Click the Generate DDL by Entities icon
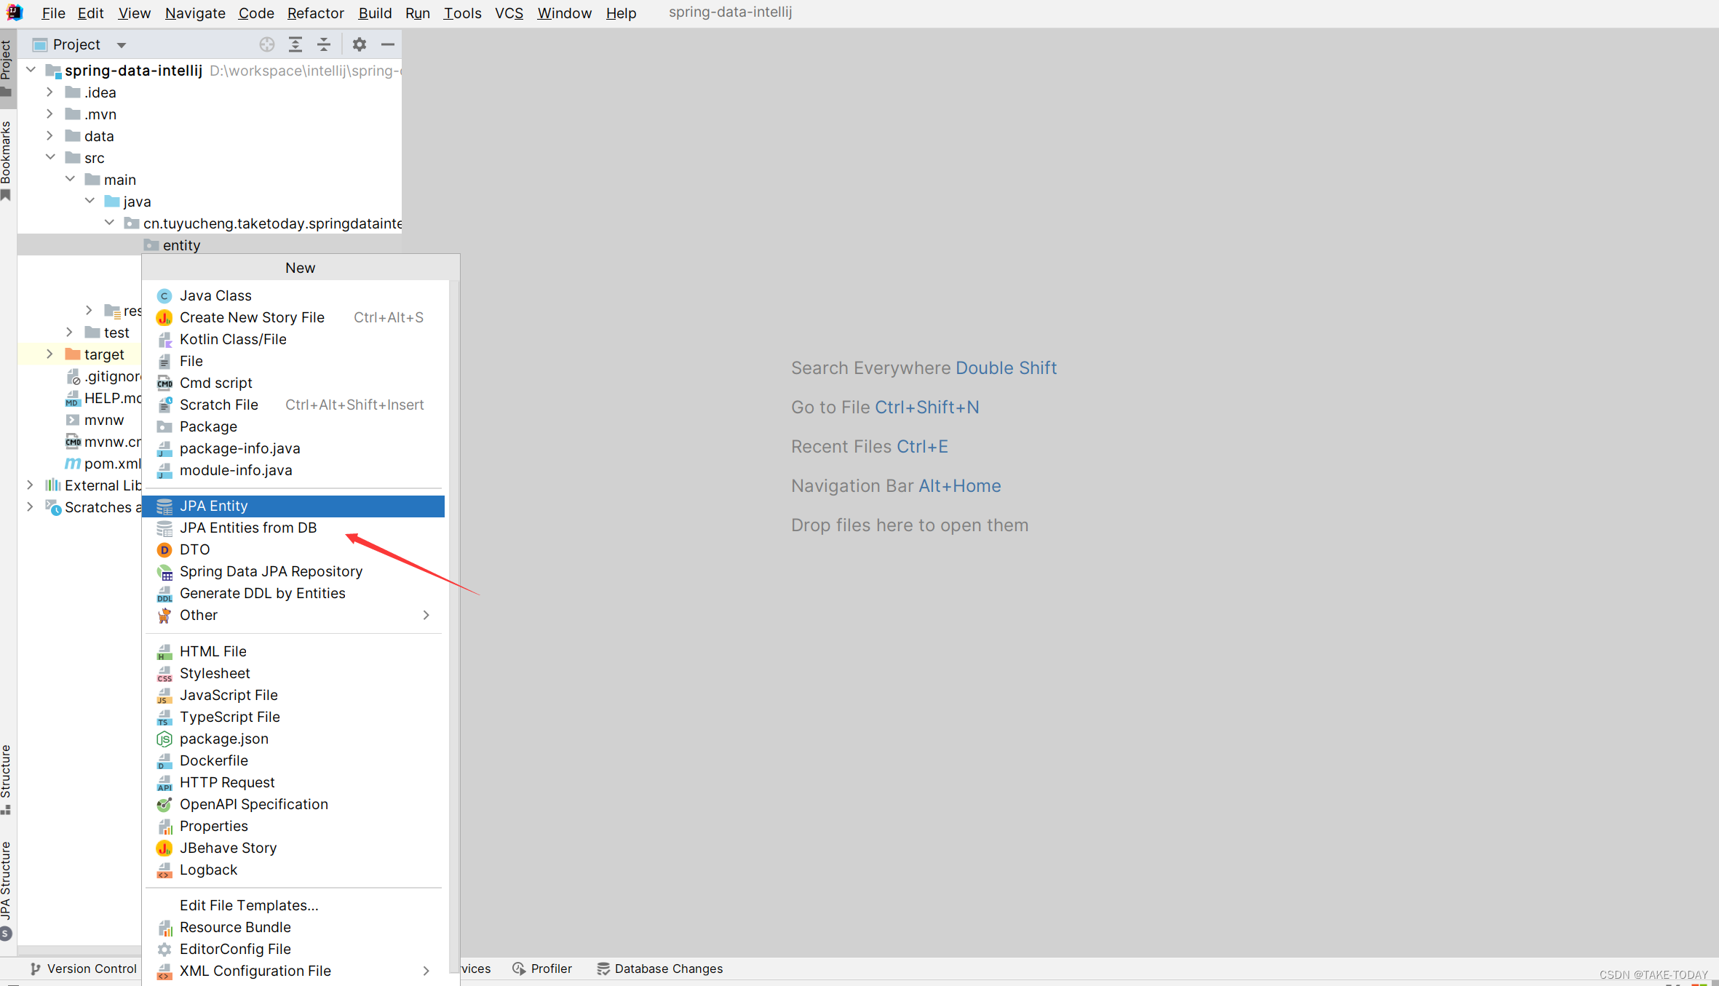 (164, 594)
